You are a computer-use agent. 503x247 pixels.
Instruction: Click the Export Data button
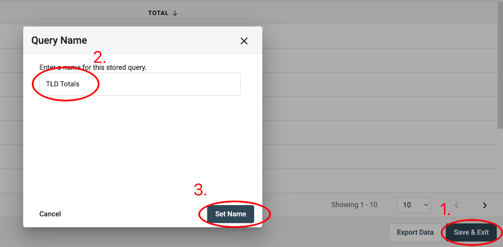415,233
